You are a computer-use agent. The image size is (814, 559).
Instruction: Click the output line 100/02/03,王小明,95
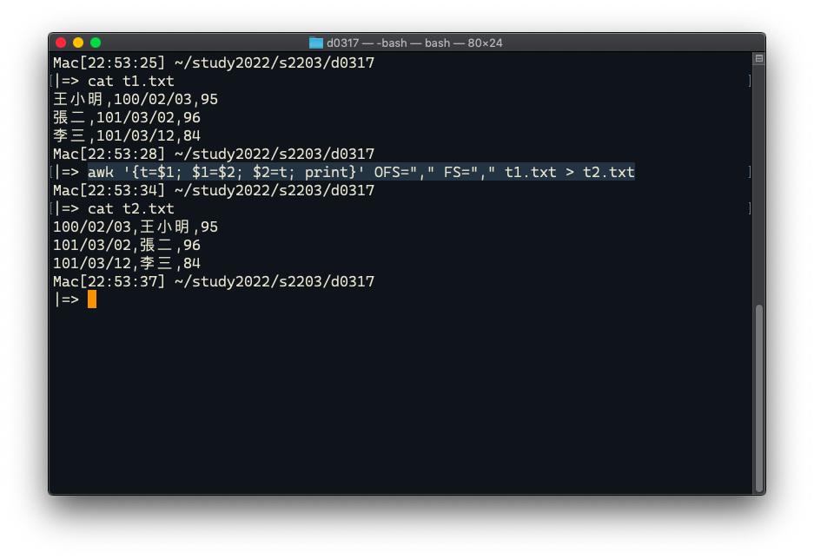[x=136, y=227]
